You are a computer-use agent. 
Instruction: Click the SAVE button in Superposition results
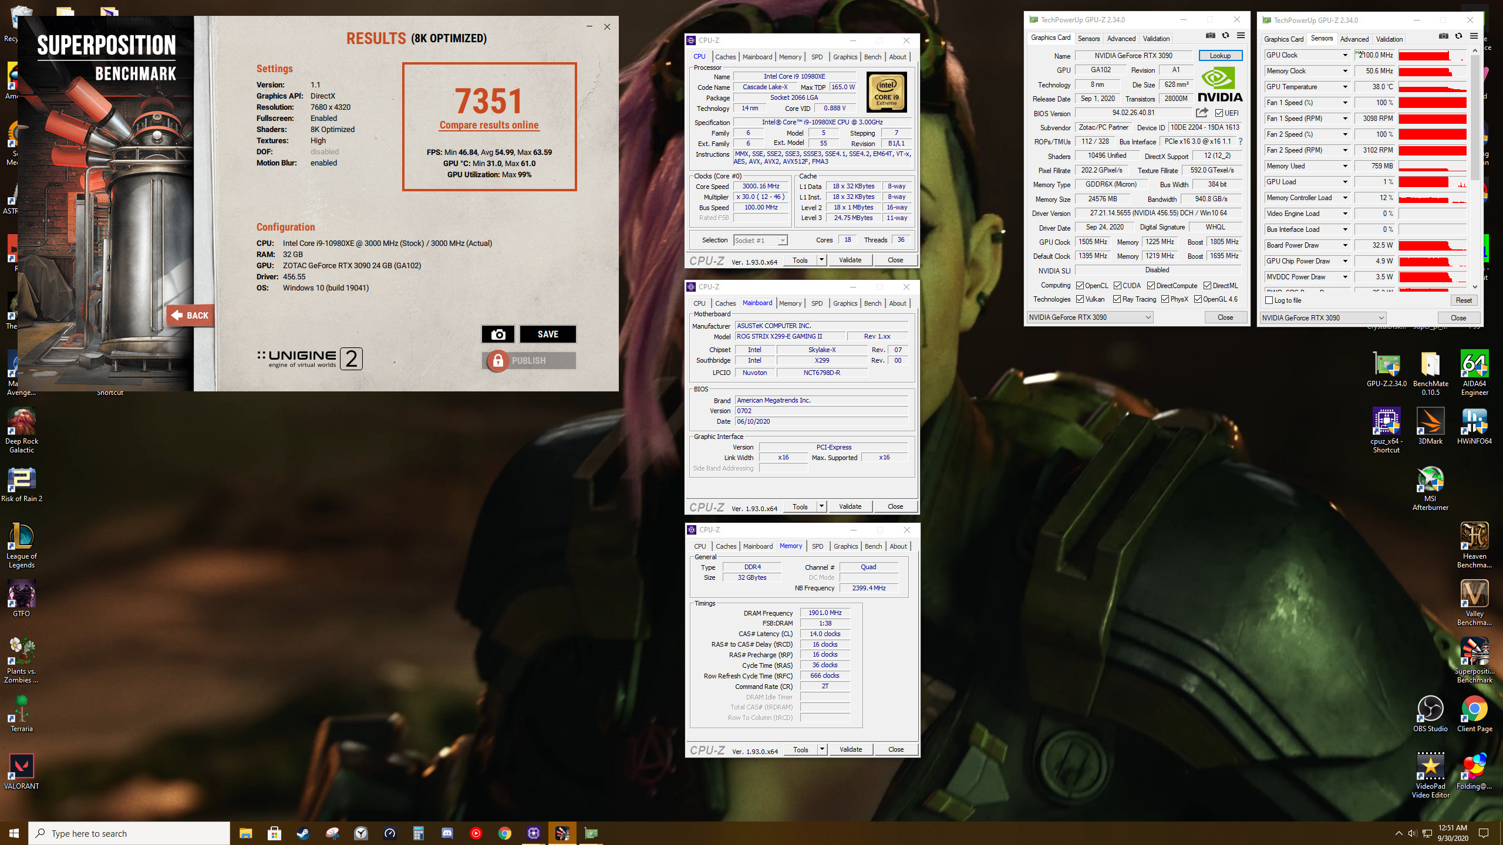(548, 334)
